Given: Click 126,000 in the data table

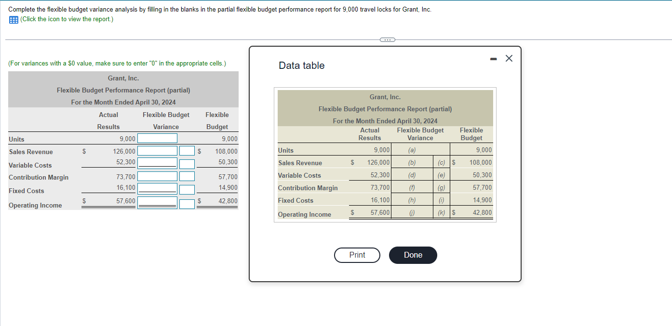Looking at the screenshot, I should click(x=378, y=163).
